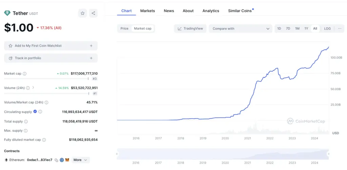Screen dimensions: 347x170
Task: Toggle LOG scale on chart
Action: point(327,28)
